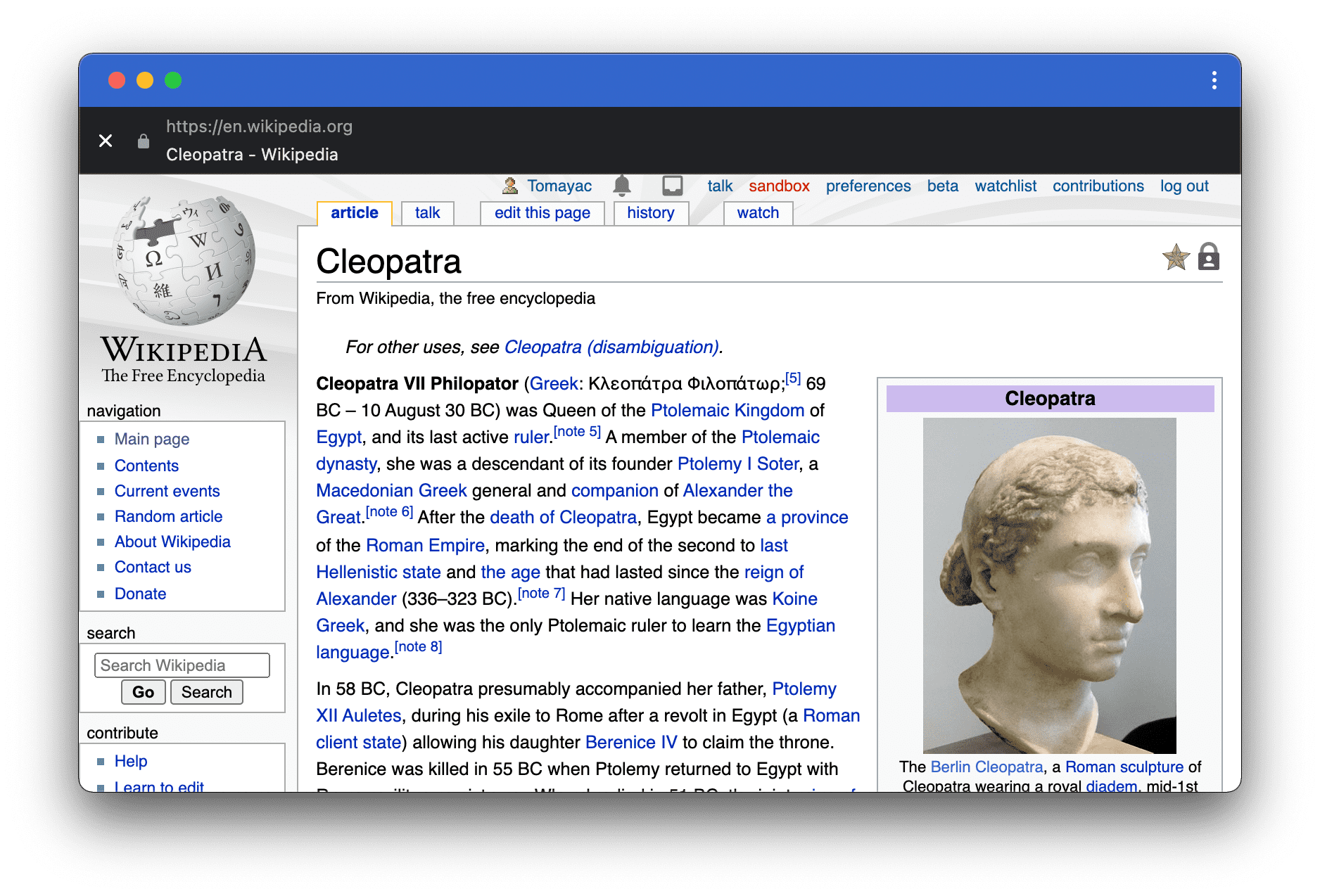The image size is (1320, 896).
Task: Open the talk tab
Action: [427, 212]
